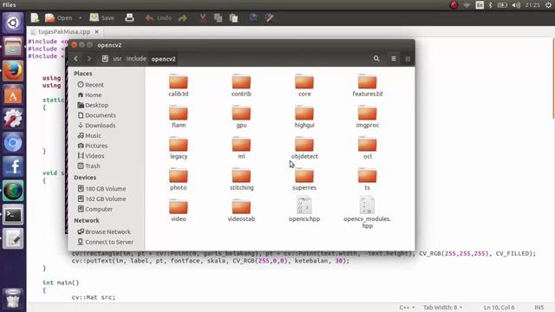Viewport: 555px width, 312px height.
Task: Click the opencv2 breadcrumb
Action: coord(164,59)
